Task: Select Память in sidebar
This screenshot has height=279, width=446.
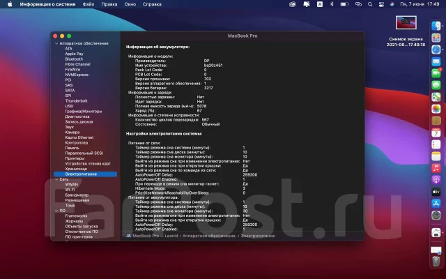Action: click(x=72, y=148)
